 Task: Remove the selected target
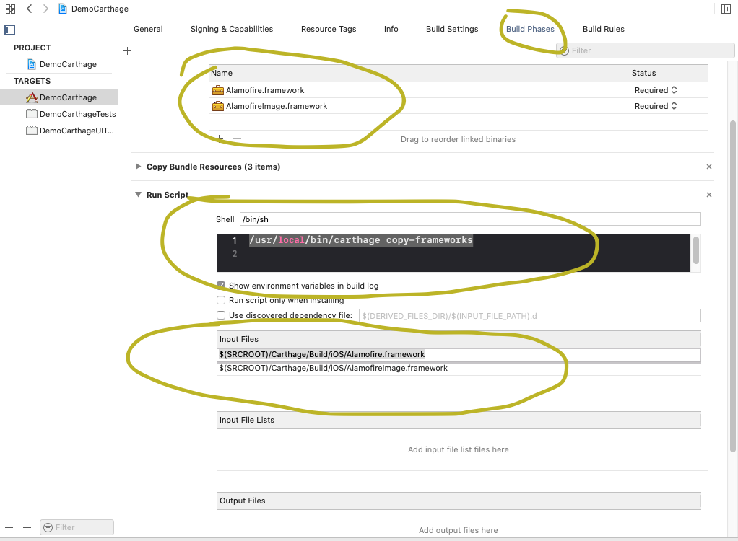[27, 527]
